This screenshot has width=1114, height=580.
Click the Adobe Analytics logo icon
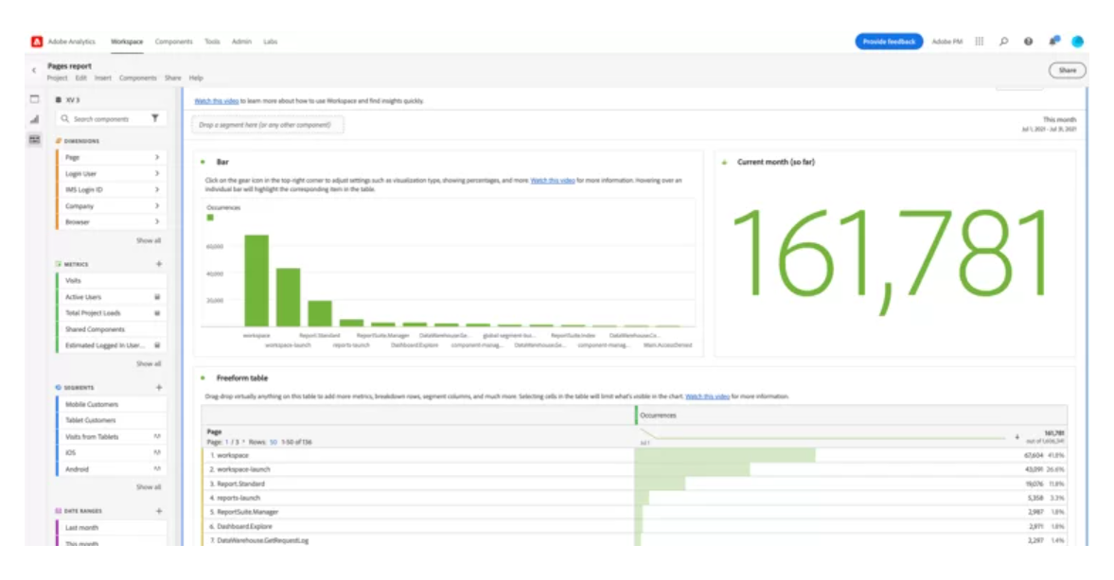(x=37, y=42)
